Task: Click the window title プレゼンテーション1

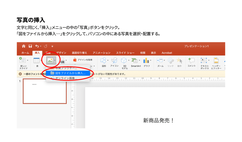Action: point(196,46)
